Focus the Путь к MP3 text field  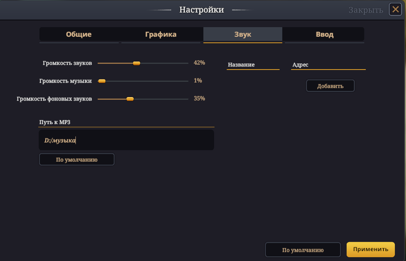(x=126, y=140)
